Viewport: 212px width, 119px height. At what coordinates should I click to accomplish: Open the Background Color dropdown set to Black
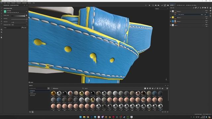point(19,25)
